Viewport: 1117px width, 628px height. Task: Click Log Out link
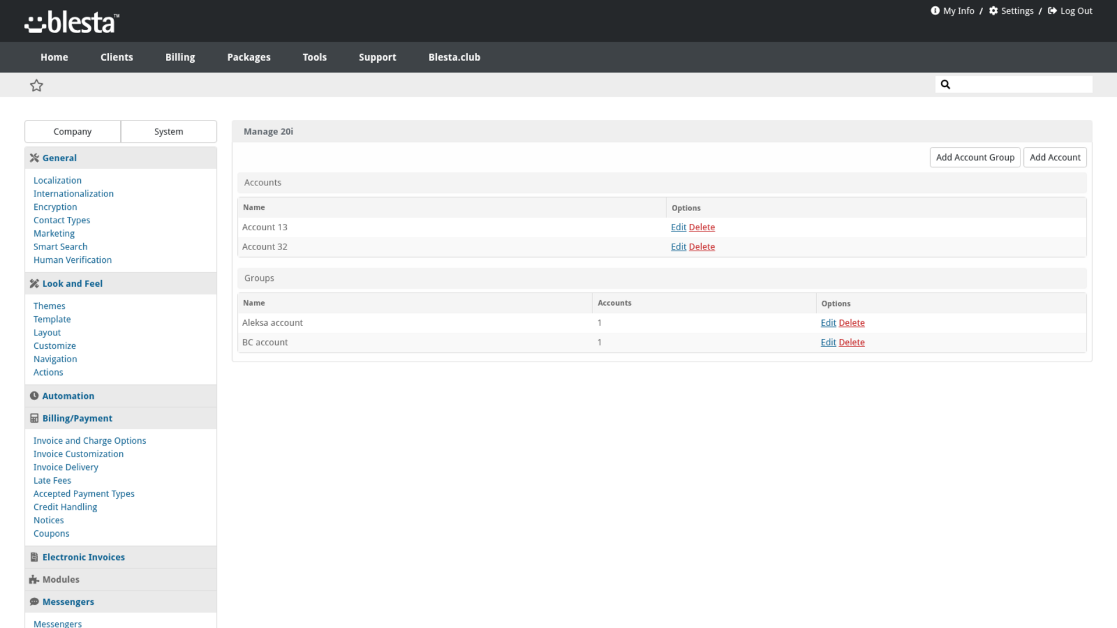tap(1076, 10)
